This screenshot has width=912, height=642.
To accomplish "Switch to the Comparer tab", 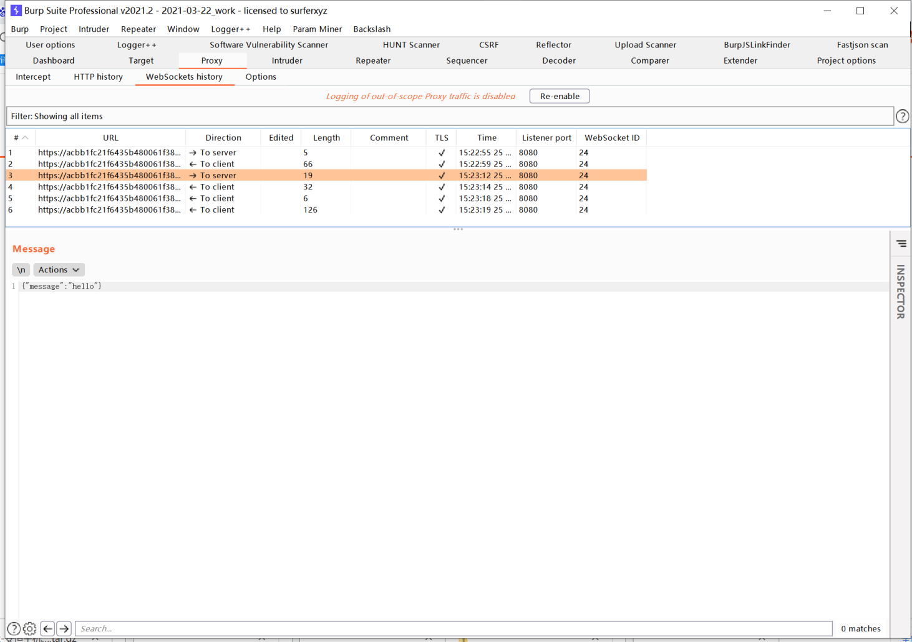I will tap(650, 60).
